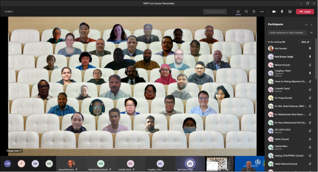This screenshot has width=318, height=172.
Task: Select DR. SATHI DEVI in the participants list
Action: click(x=290, y=131)
